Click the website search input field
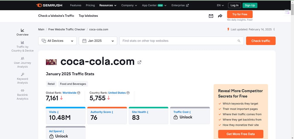 pos(179,41)
